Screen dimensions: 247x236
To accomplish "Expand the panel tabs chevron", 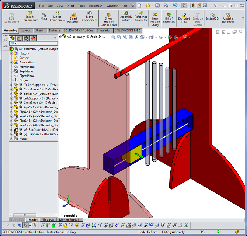I will (x=55, y=38).
